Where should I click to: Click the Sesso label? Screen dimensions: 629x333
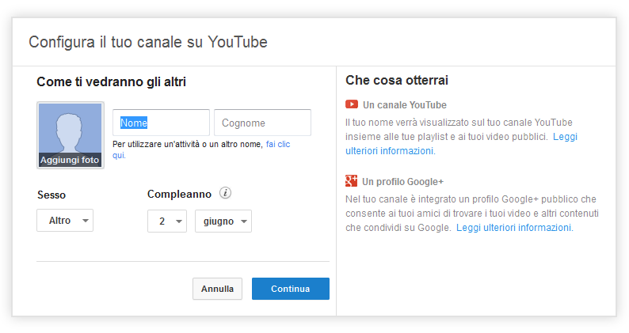tap(51, 195)
